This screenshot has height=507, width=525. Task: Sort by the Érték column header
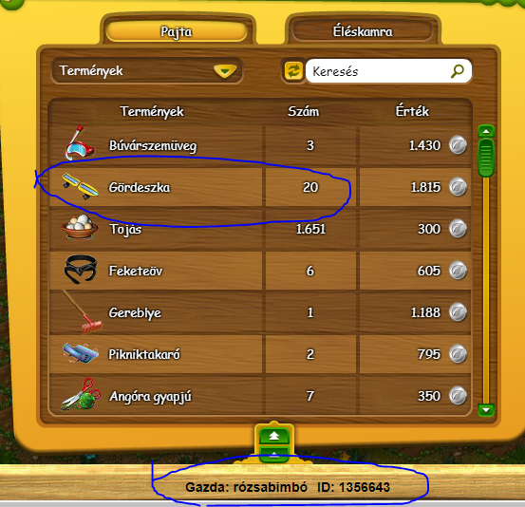tap(412, 111)
